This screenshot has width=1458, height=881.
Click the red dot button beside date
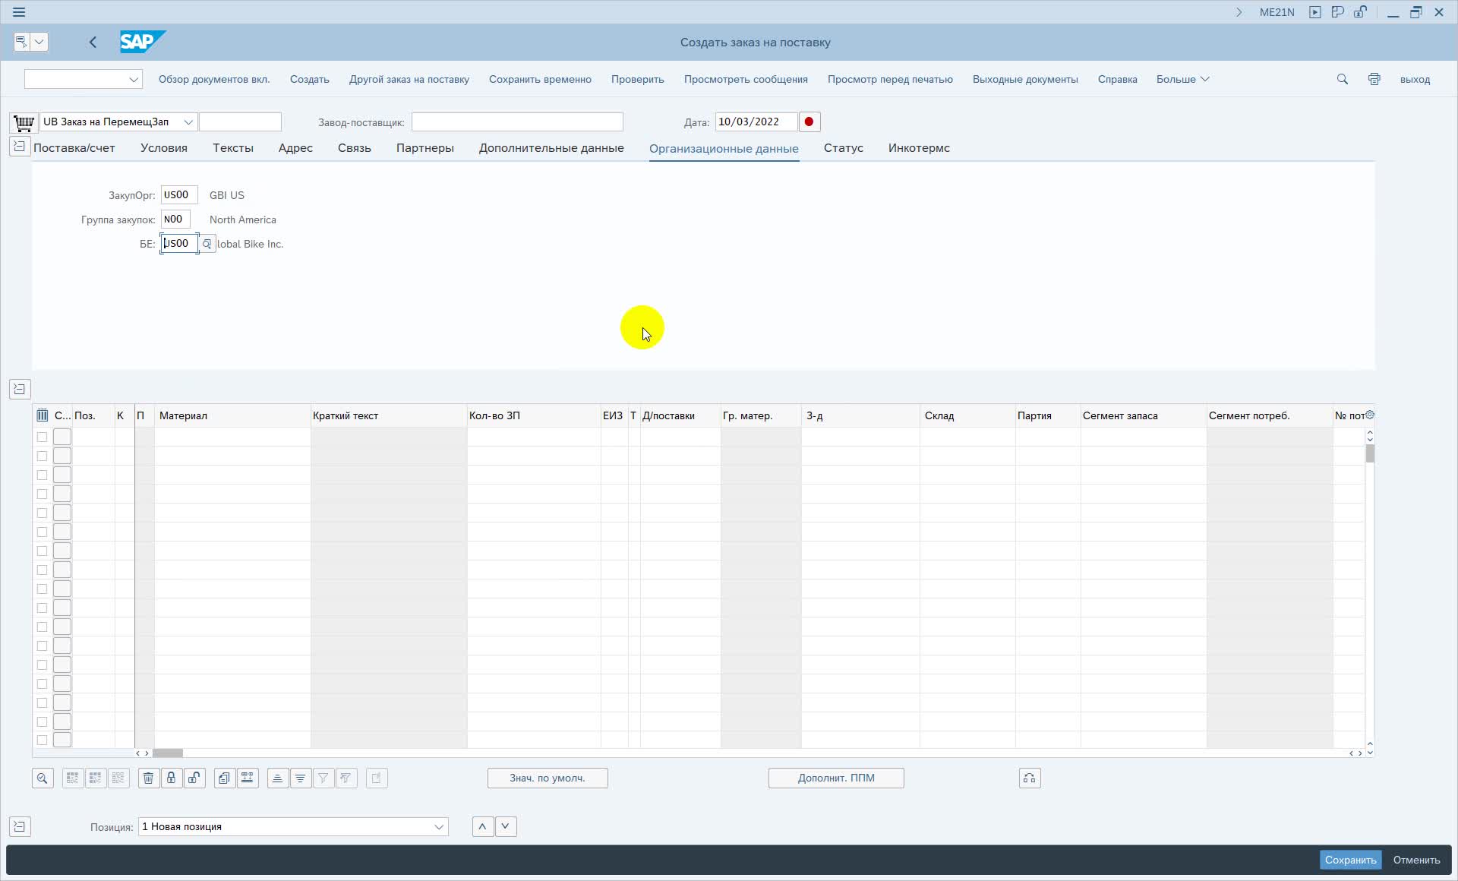809,122
